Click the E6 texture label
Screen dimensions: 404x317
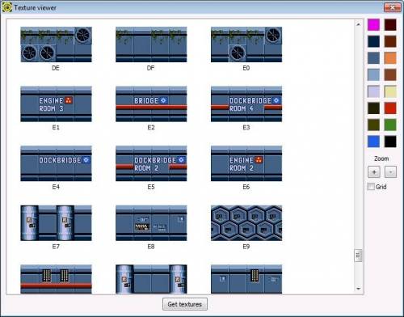click(246, 187)
